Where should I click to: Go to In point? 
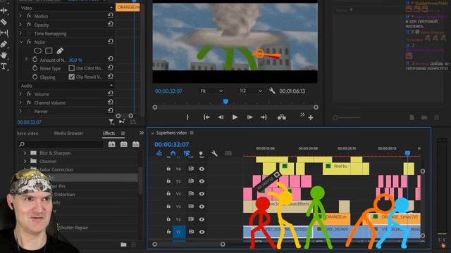click(206, 117)
